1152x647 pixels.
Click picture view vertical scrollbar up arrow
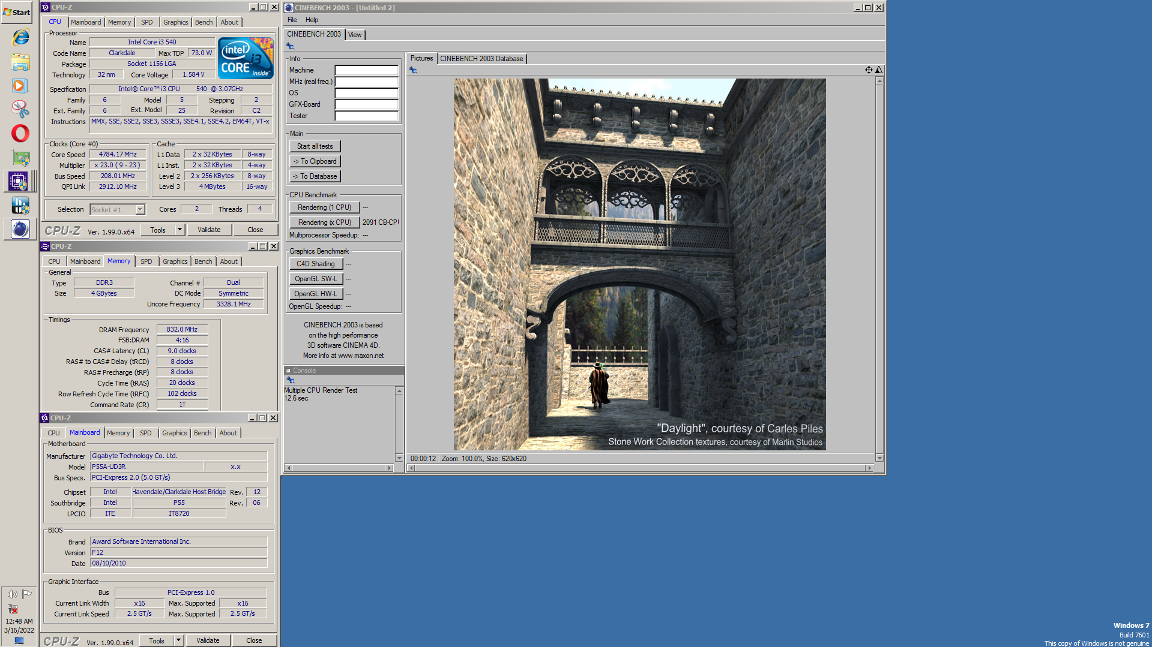pyautogui.click(x=879, y=81)
